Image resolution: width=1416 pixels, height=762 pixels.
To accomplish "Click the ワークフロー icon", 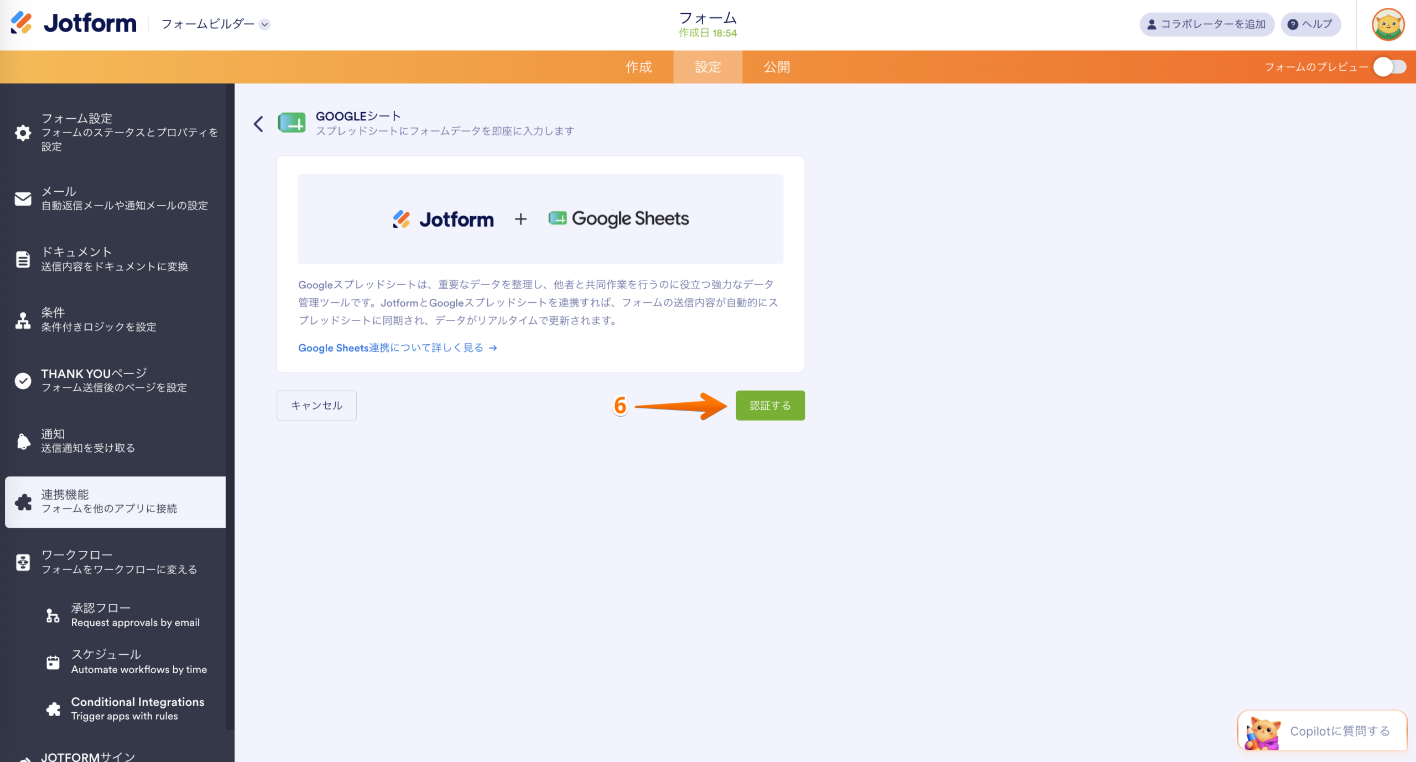I will pos(23,563).
